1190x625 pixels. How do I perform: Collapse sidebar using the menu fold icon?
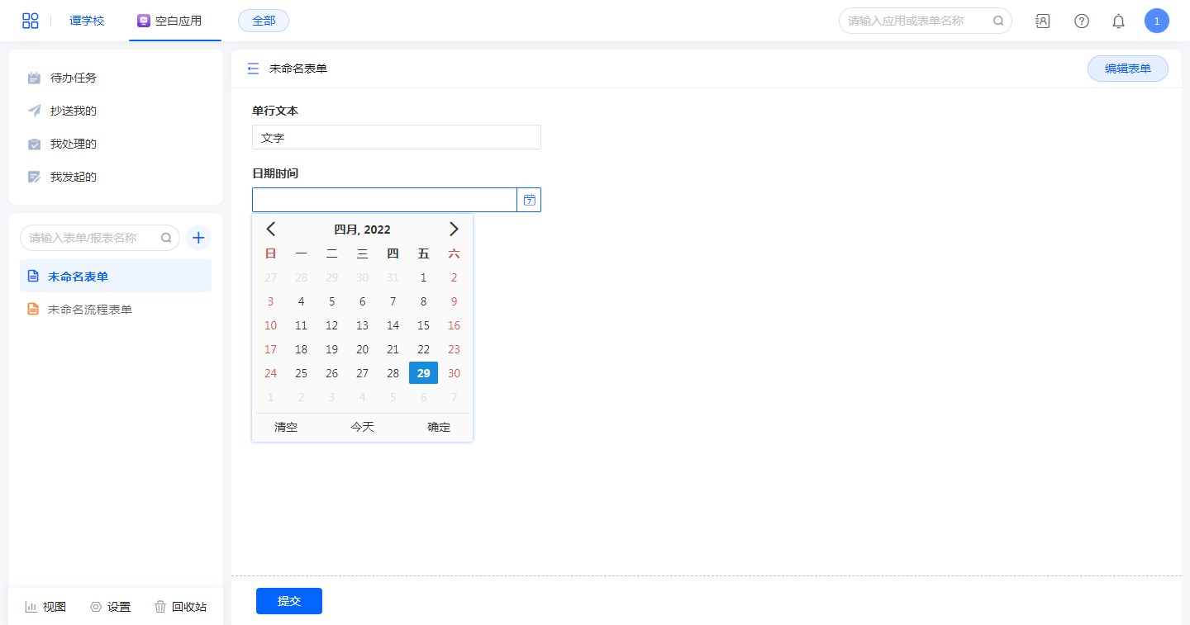pos(253,69)
